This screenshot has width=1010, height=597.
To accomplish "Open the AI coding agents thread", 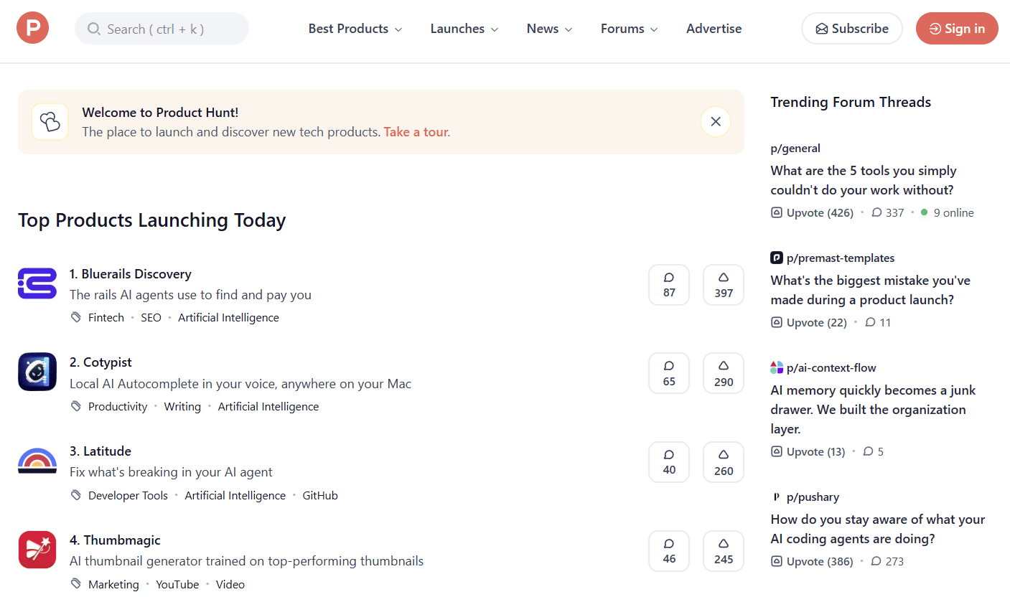I will tap(878, 529).
